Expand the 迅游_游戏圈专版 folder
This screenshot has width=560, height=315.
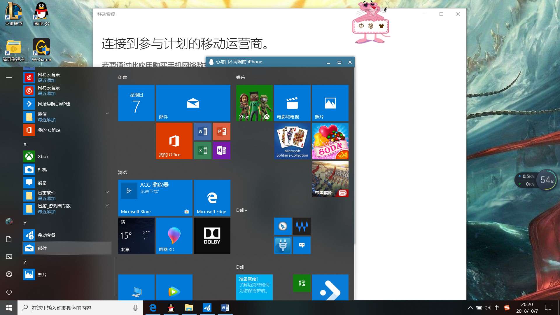107,205
